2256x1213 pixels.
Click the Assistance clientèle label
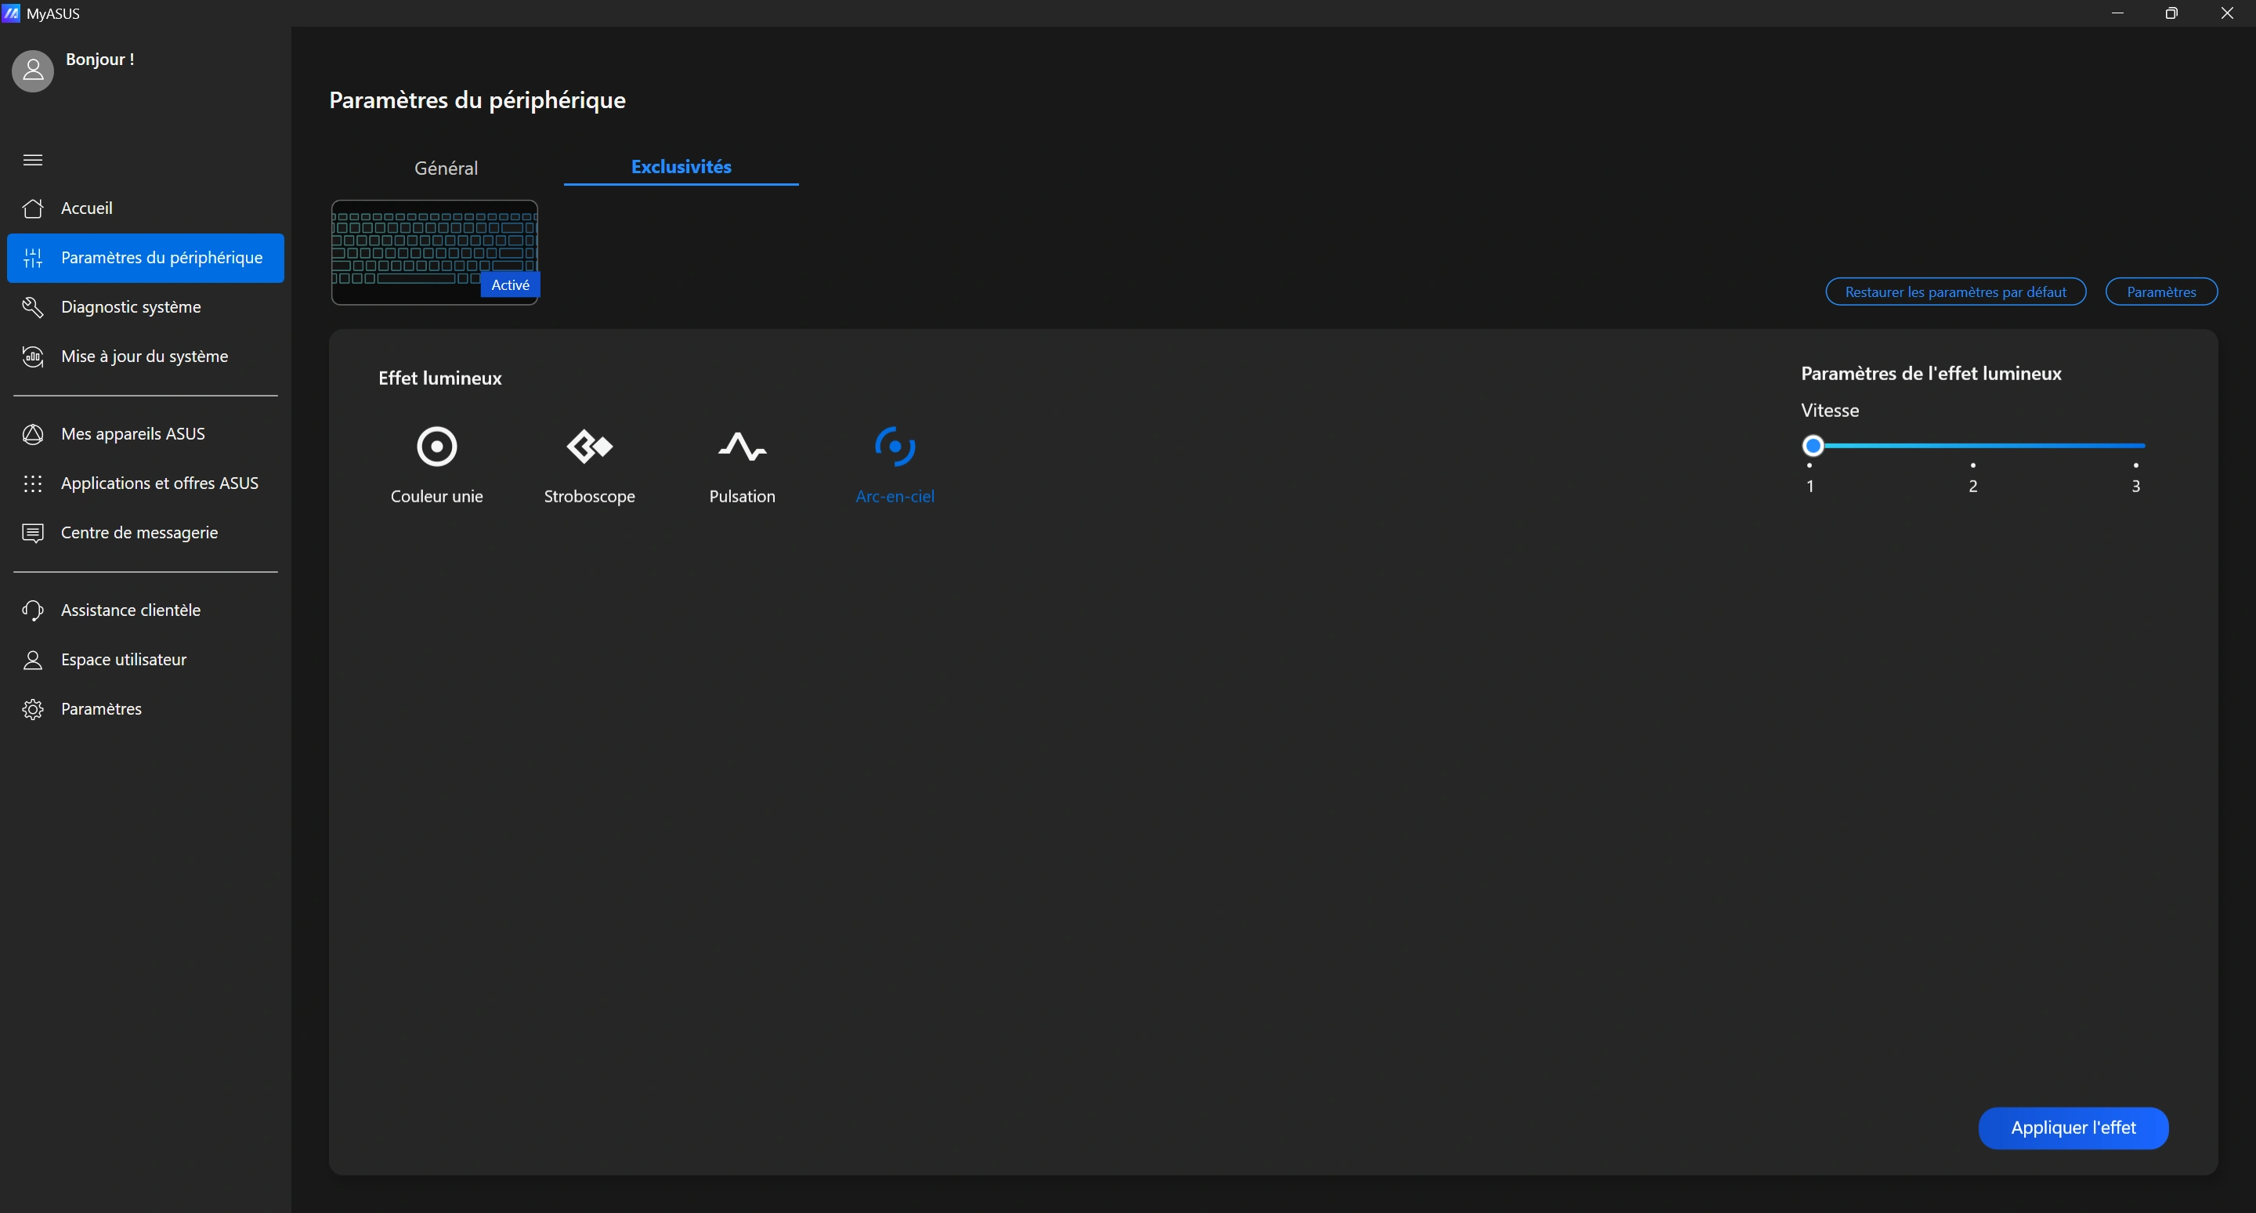131,610
